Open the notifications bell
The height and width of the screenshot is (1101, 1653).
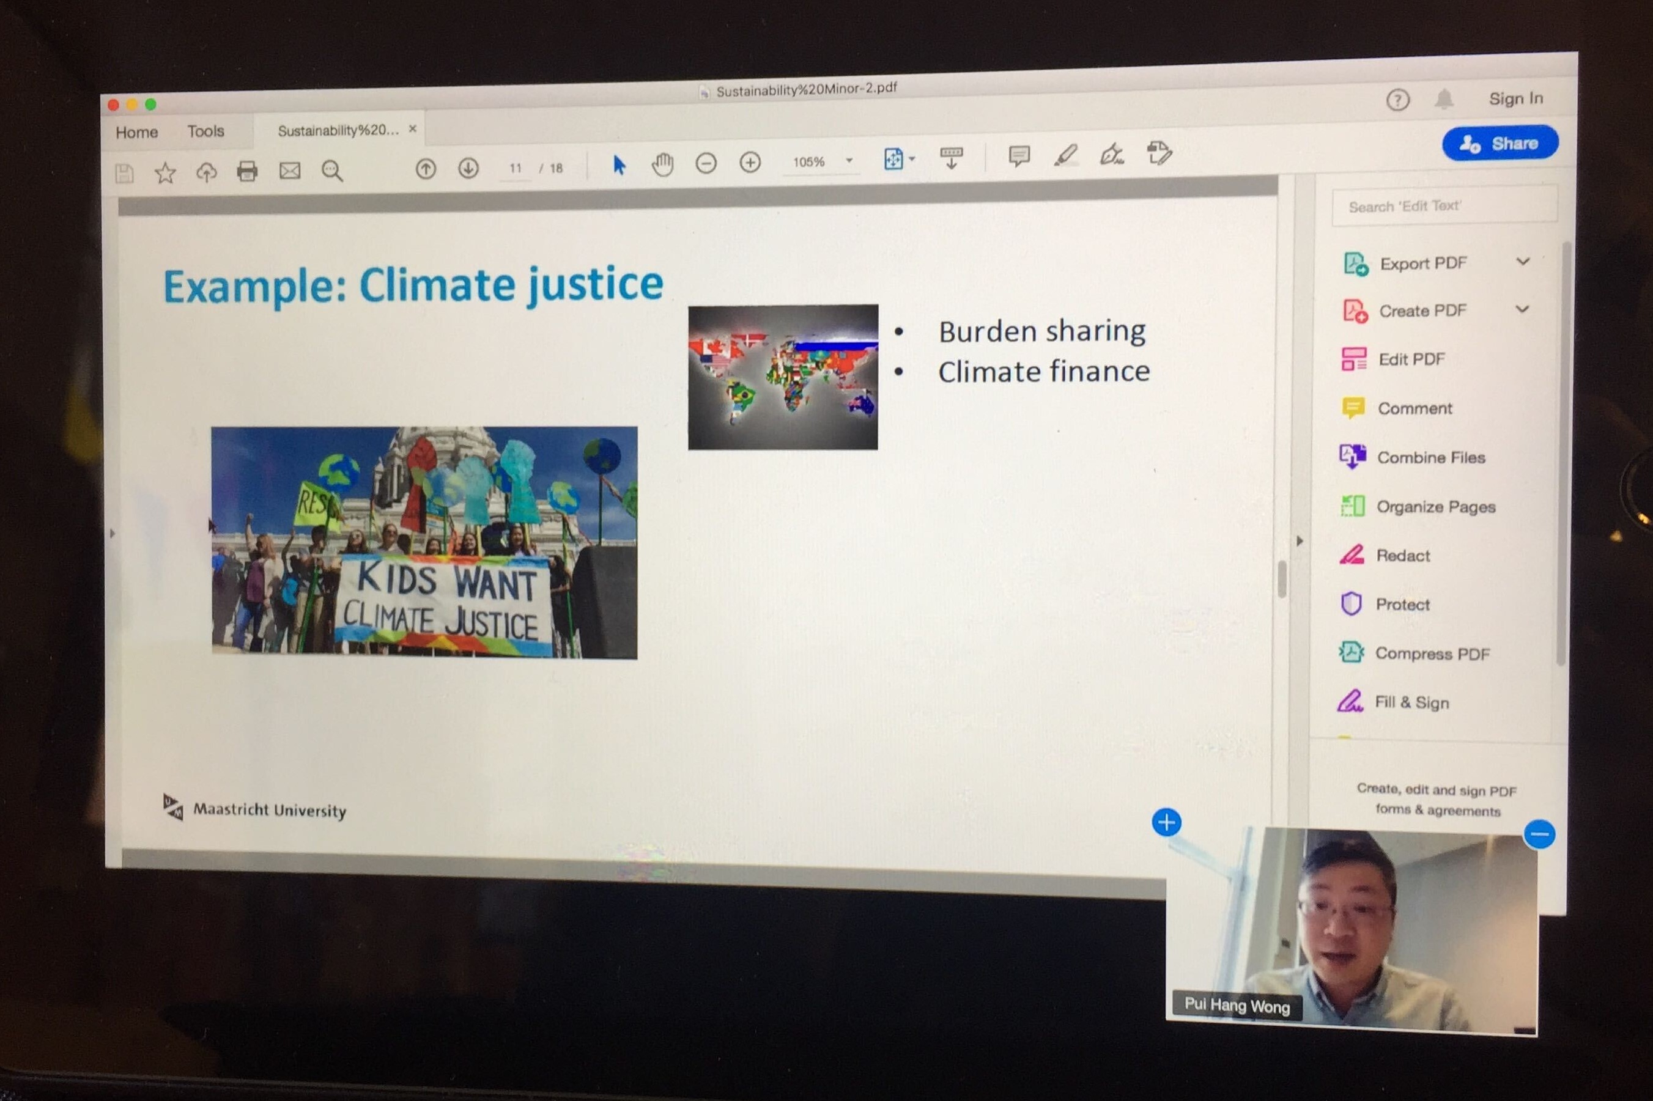point(1444,99)
